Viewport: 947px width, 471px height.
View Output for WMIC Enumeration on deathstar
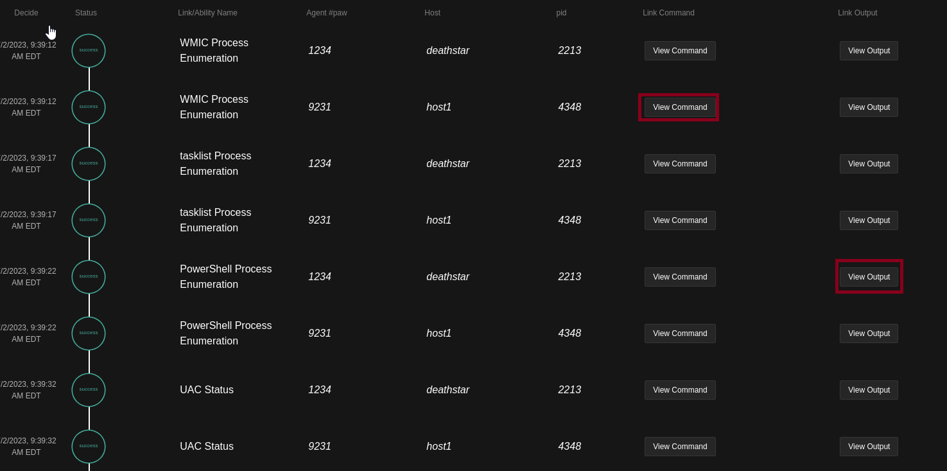click(869, 51)
